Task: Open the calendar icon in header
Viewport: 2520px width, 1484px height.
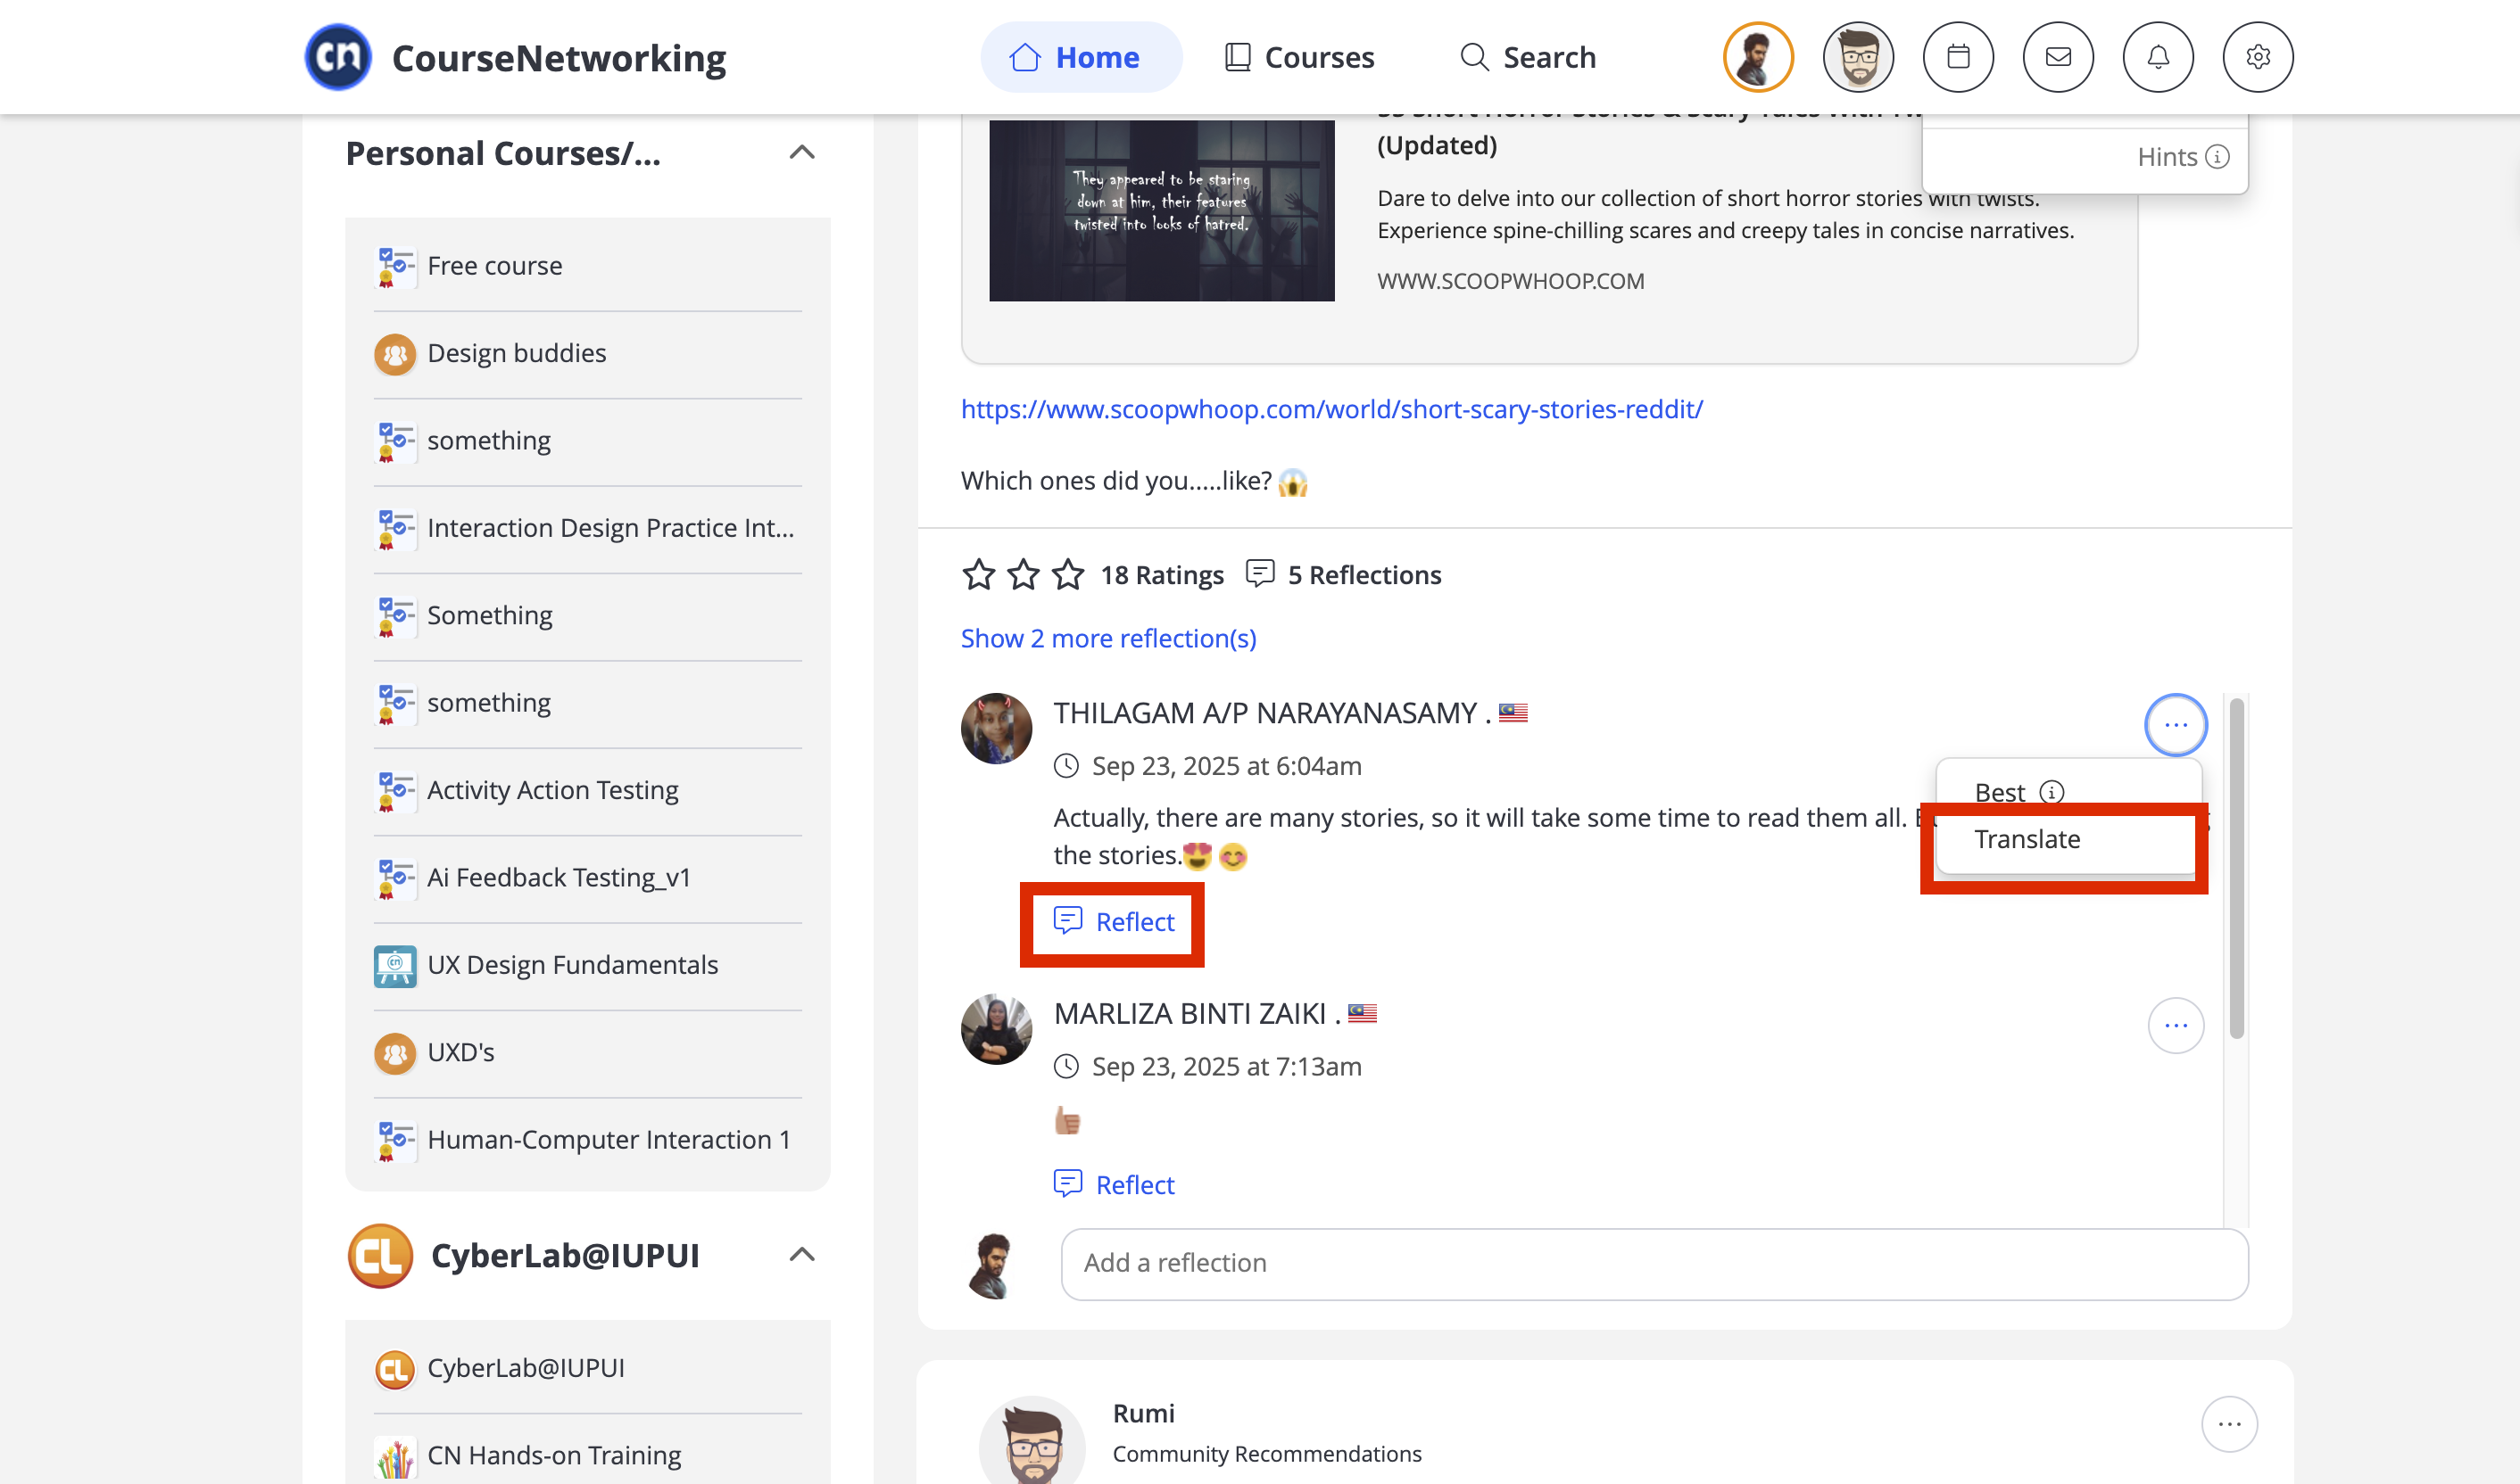Action: (1958, 57)
